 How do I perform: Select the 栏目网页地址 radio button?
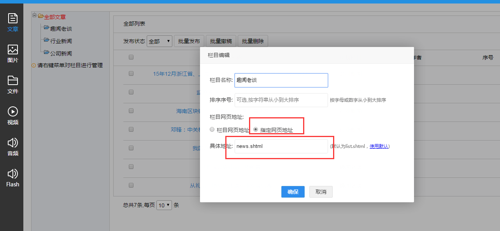[212, 130]
